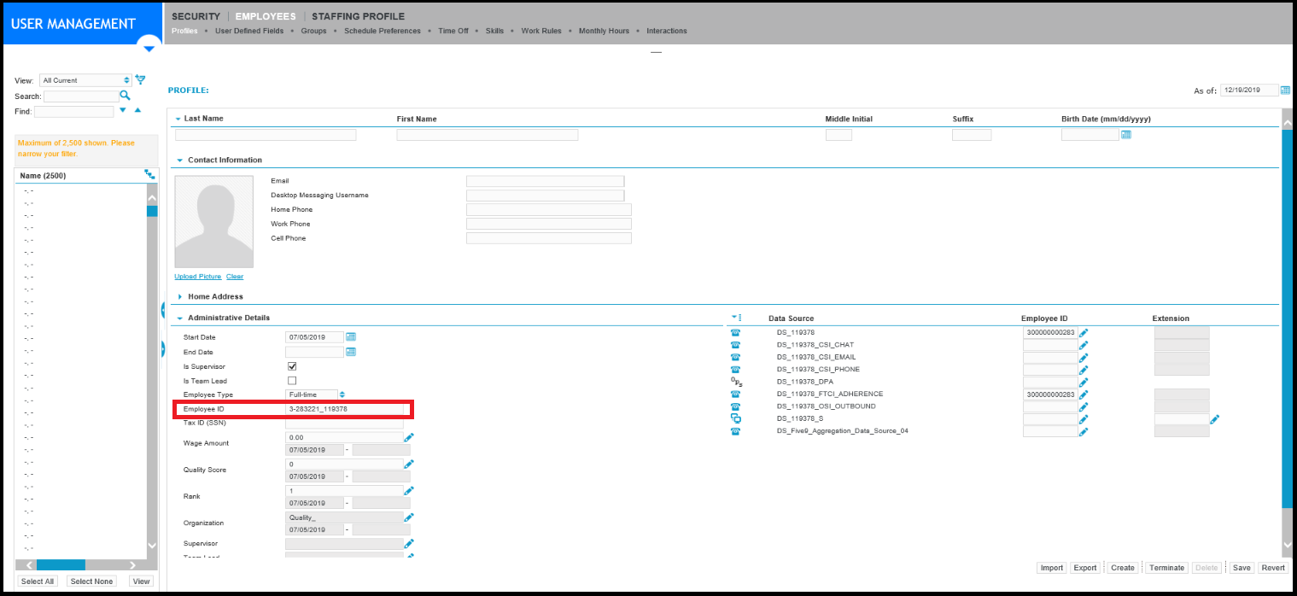Click the Save button
This screenshot has width=1297, height=596.
[1241, 568]
